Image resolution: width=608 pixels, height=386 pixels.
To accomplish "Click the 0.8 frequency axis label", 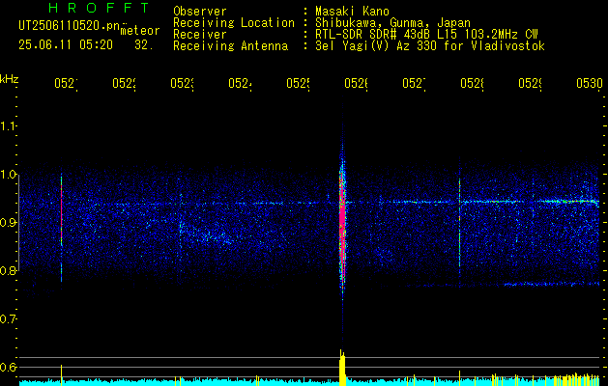I will [x=8, y=270].
